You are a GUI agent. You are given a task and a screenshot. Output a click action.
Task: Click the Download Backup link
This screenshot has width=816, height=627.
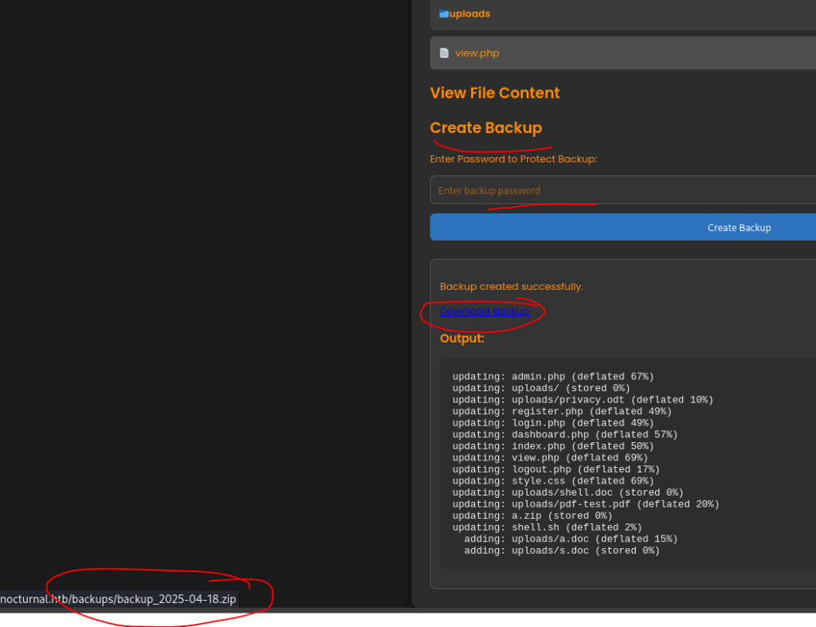[x=484, y=311]
